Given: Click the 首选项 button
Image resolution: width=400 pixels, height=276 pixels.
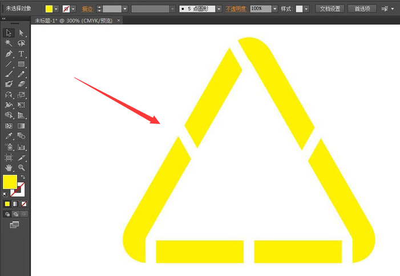Looking at the screenshot, I should pyautogui.click(x=362, y=9).
